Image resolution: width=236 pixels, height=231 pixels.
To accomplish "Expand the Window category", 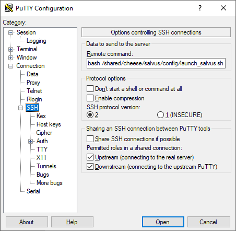I will 11,57.
